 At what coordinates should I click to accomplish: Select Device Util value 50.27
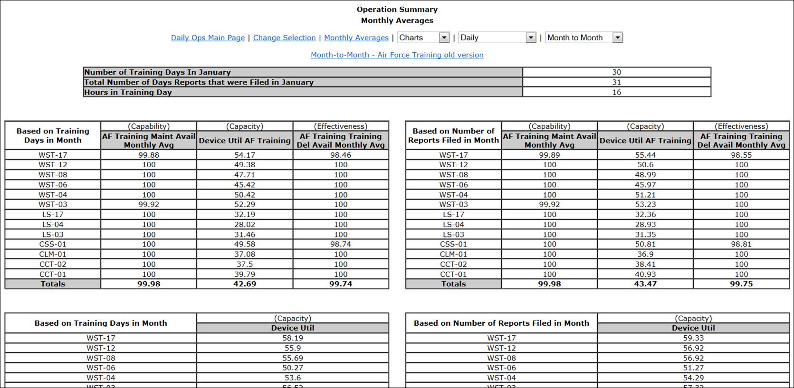(x=292, y=368)
